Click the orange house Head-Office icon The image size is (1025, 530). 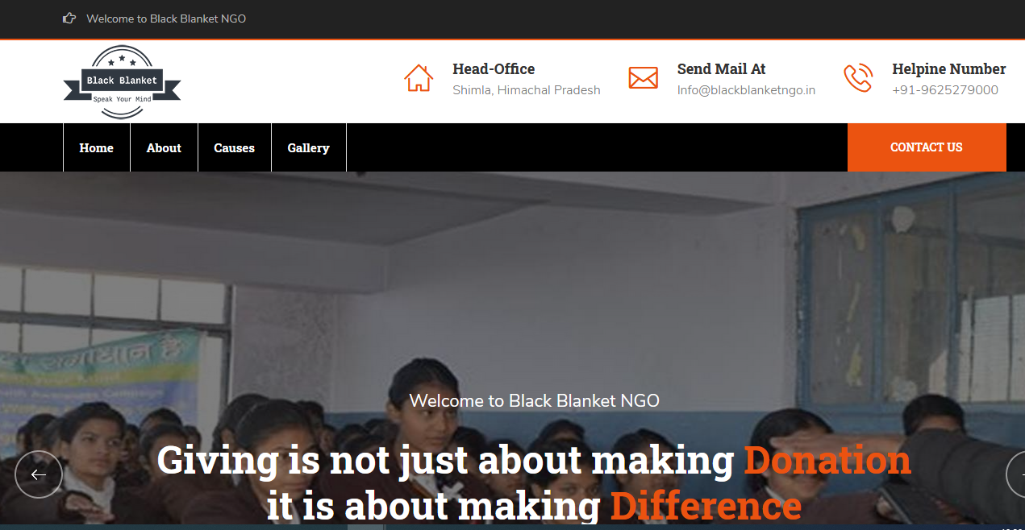click(x=419, y=78)
